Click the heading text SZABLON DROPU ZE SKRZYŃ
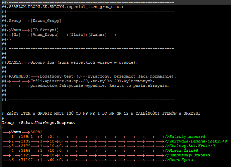231x167 pixels. click(37, 7)
